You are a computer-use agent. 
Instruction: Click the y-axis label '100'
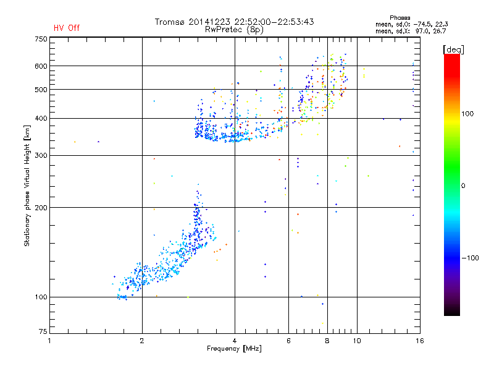coord(41,297)
